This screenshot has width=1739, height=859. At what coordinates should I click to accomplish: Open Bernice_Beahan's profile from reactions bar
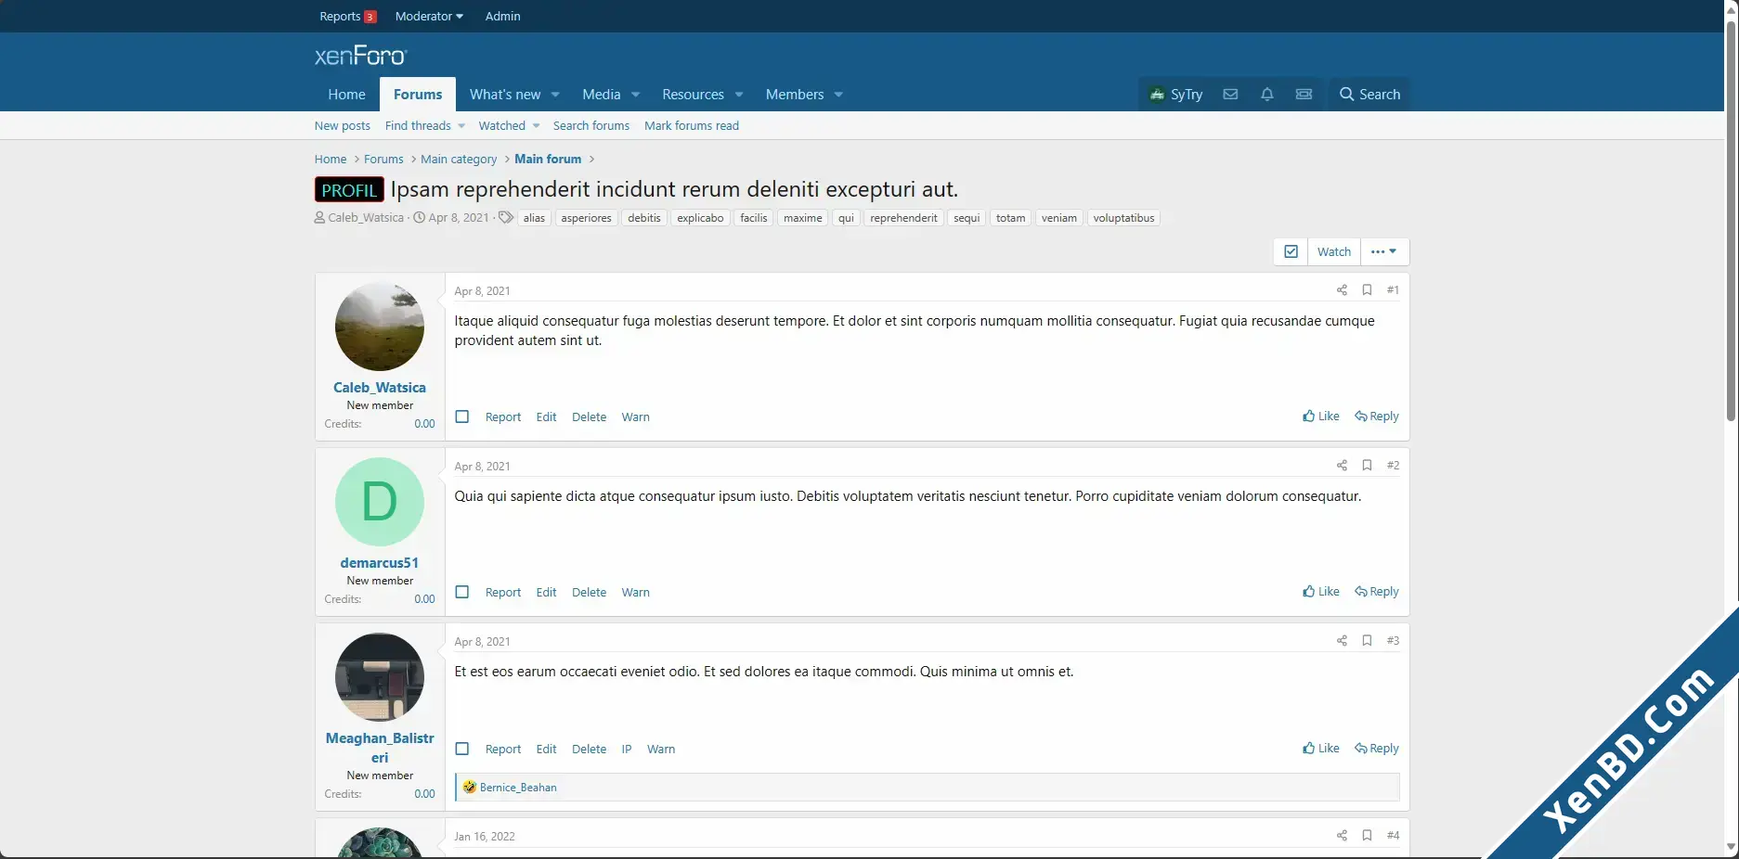click(x=518, y=788)
